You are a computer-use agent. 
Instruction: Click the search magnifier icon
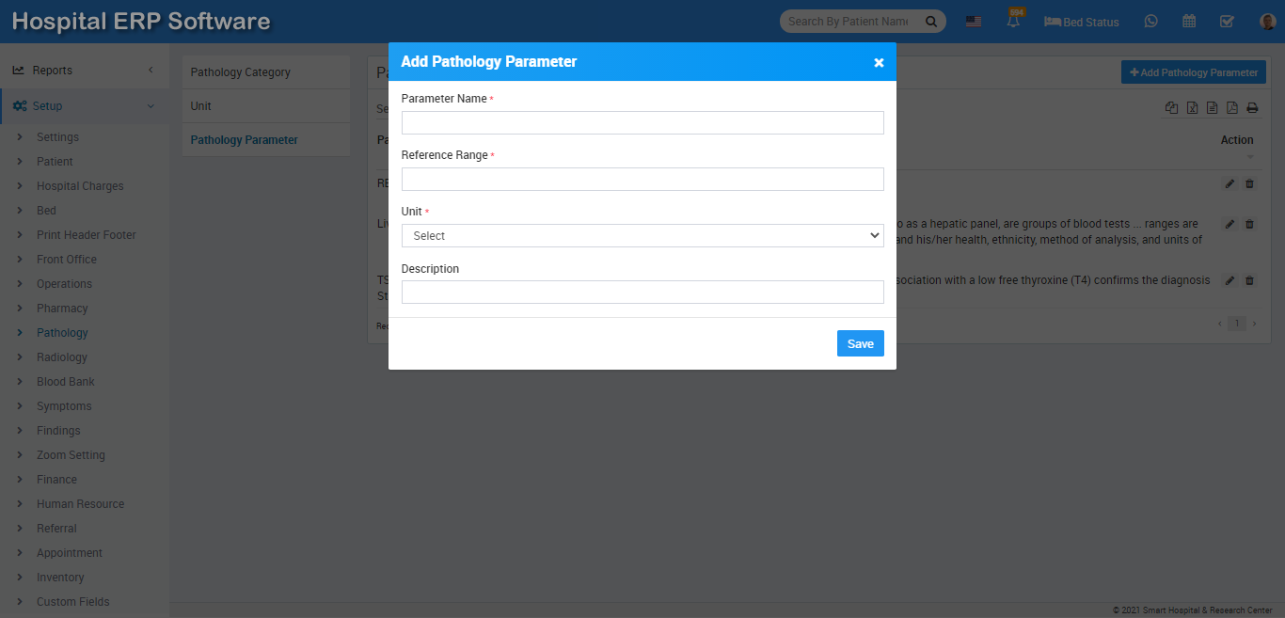pos(931,22)
